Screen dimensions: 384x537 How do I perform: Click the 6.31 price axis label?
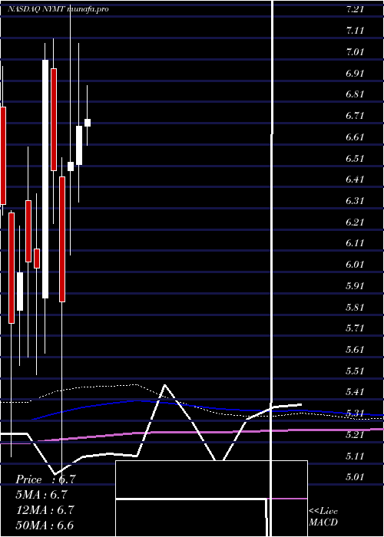click(x=355, y=201)
